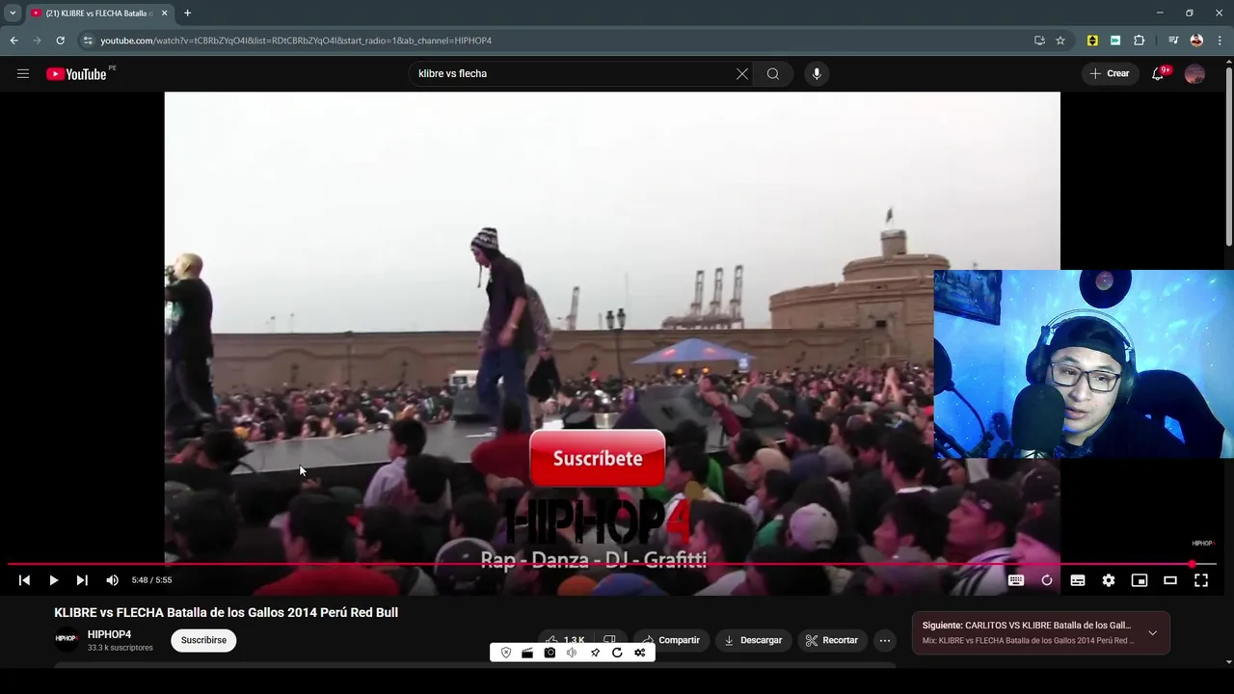Expand the Siguiente mix playlist panel
1234x694 pixels.
pyautogui.click(x=1152, y=633)
